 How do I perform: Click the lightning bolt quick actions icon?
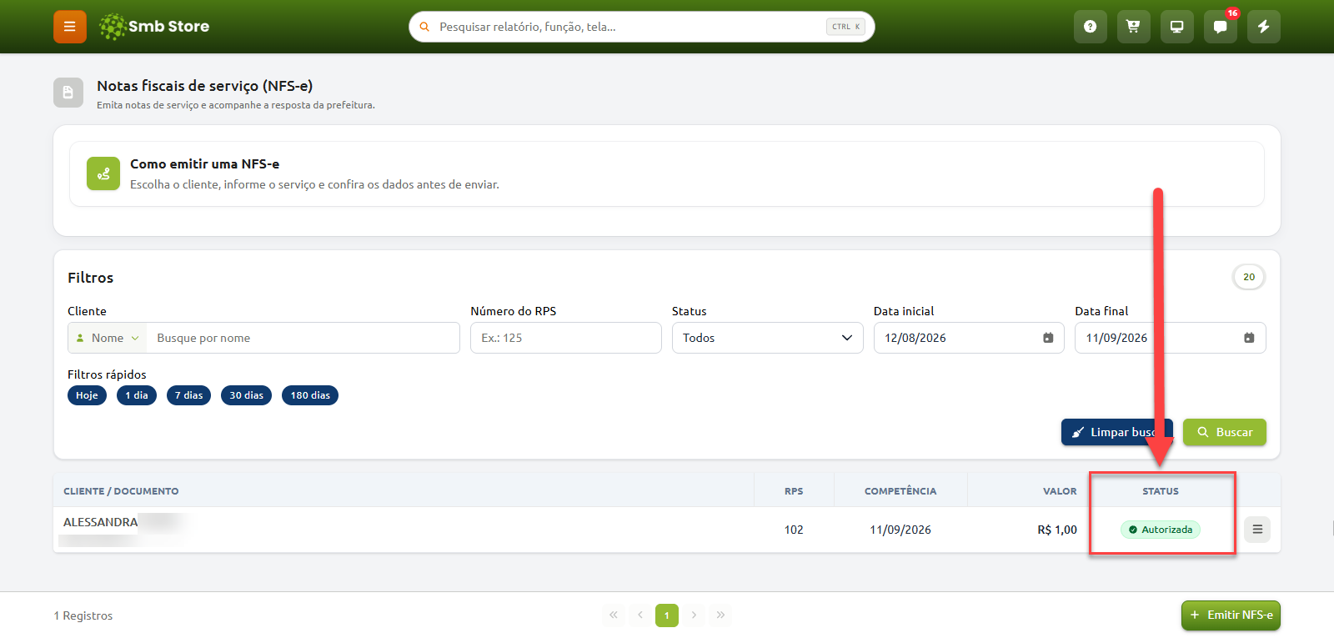pos(1263,27)
